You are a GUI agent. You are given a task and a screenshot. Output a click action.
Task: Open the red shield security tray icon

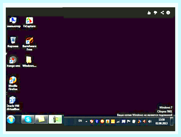pos(92,121)
